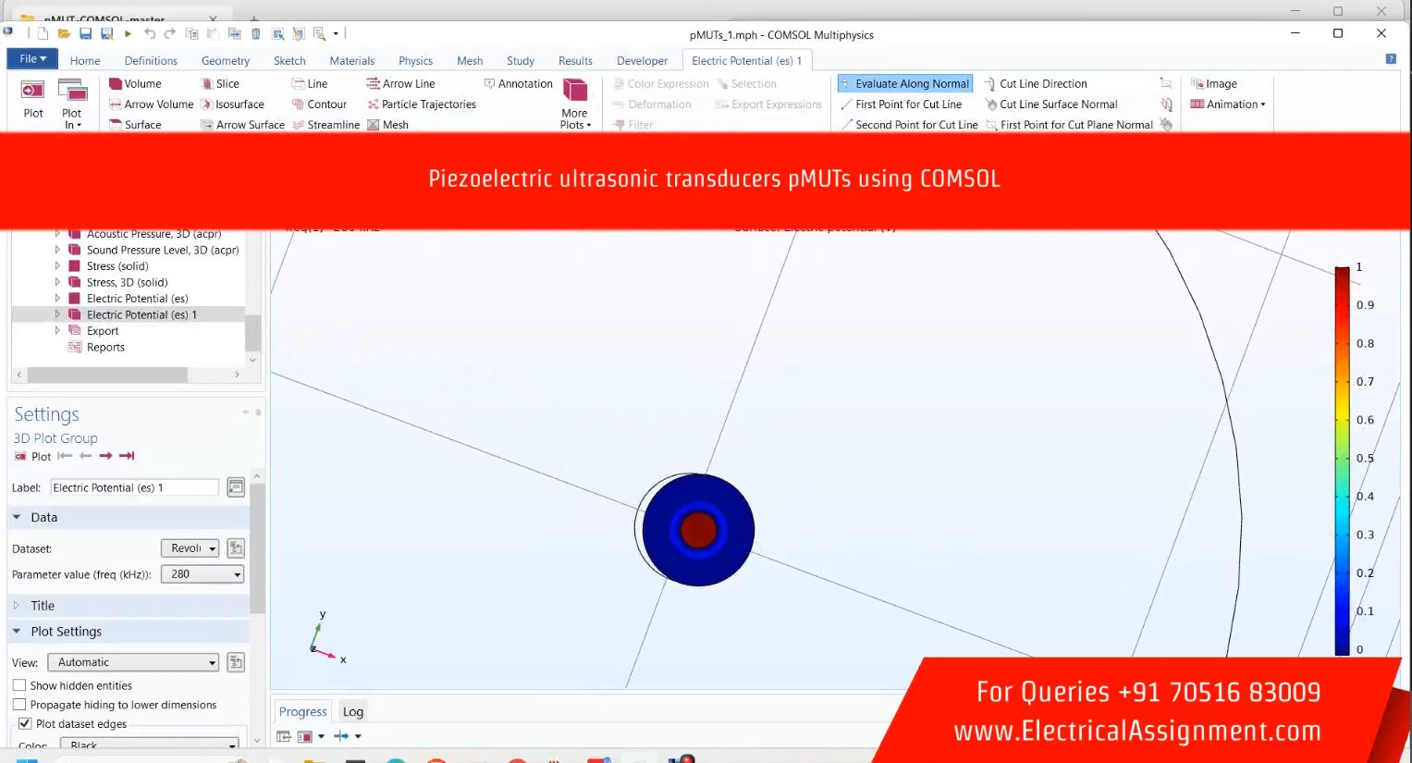This screenshot has height=763, width=1412.
Task: Go to next plot step arrow in Settings
Action: click(105, 456)
